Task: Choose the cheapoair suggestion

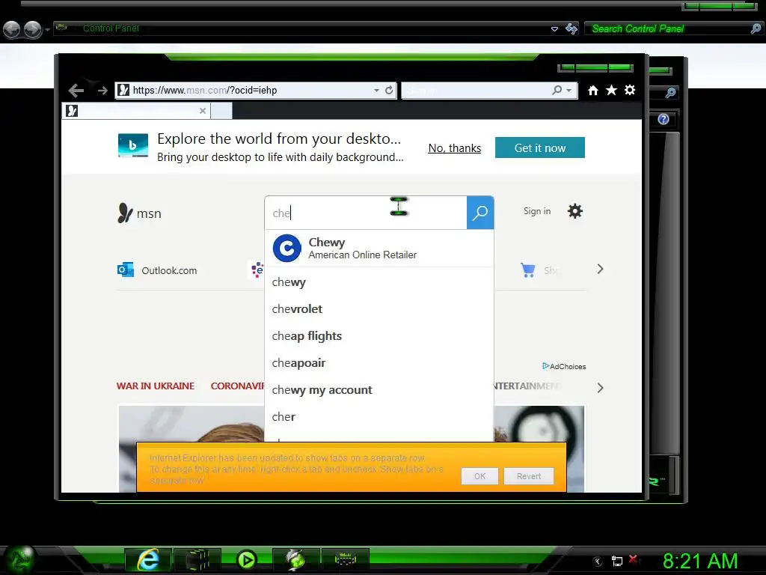Action: click(x=379, y=363)
